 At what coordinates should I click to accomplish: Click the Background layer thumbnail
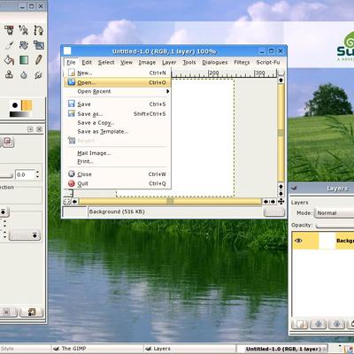click(x=327, y=241)
